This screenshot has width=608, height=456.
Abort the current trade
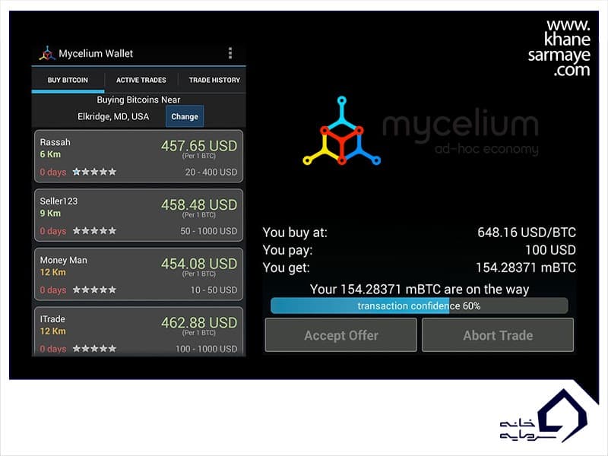pyautogui.click(x=498, y=335)
